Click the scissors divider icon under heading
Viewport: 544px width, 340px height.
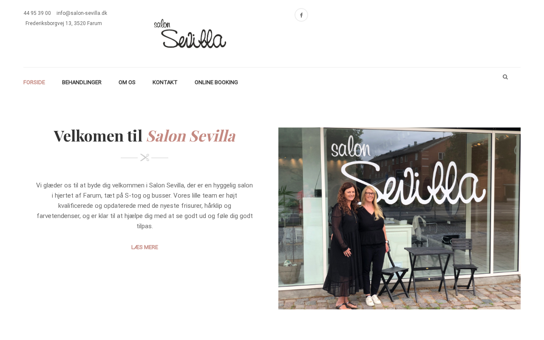[144, 158]
